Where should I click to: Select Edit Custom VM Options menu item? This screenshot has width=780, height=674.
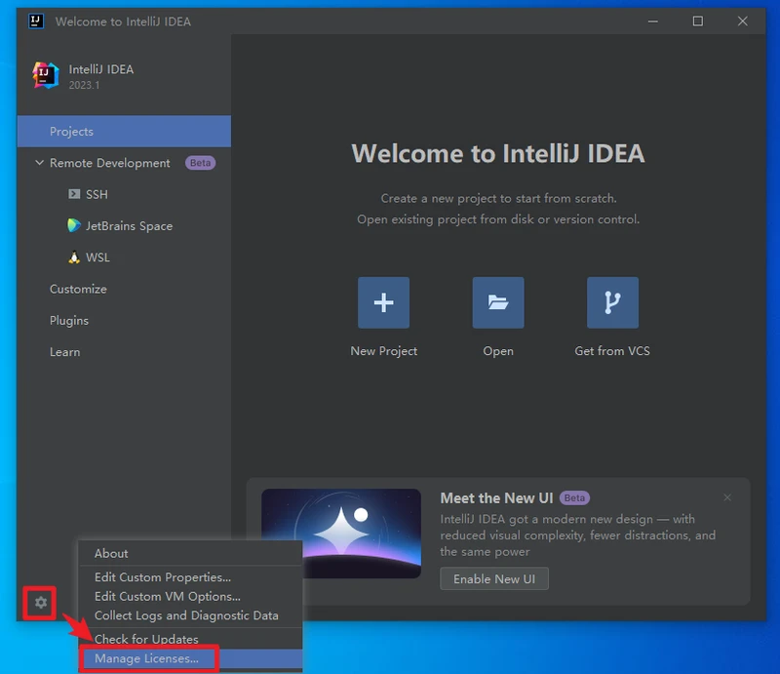point(167,596)
